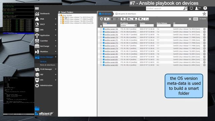Switch to All ports & interfaces tab
This screenshot has width=215, height=121.
pos(126,14)
